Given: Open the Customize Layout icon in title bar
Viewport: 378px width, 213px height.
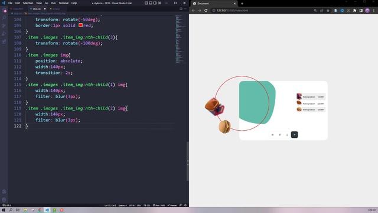Looking at the screenshot, I should 159,3.
